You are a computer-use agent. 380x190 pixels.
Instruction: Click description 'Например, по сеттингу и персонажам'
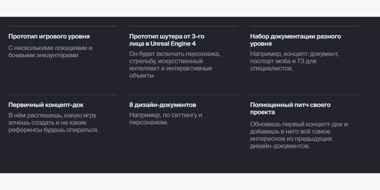166,119
